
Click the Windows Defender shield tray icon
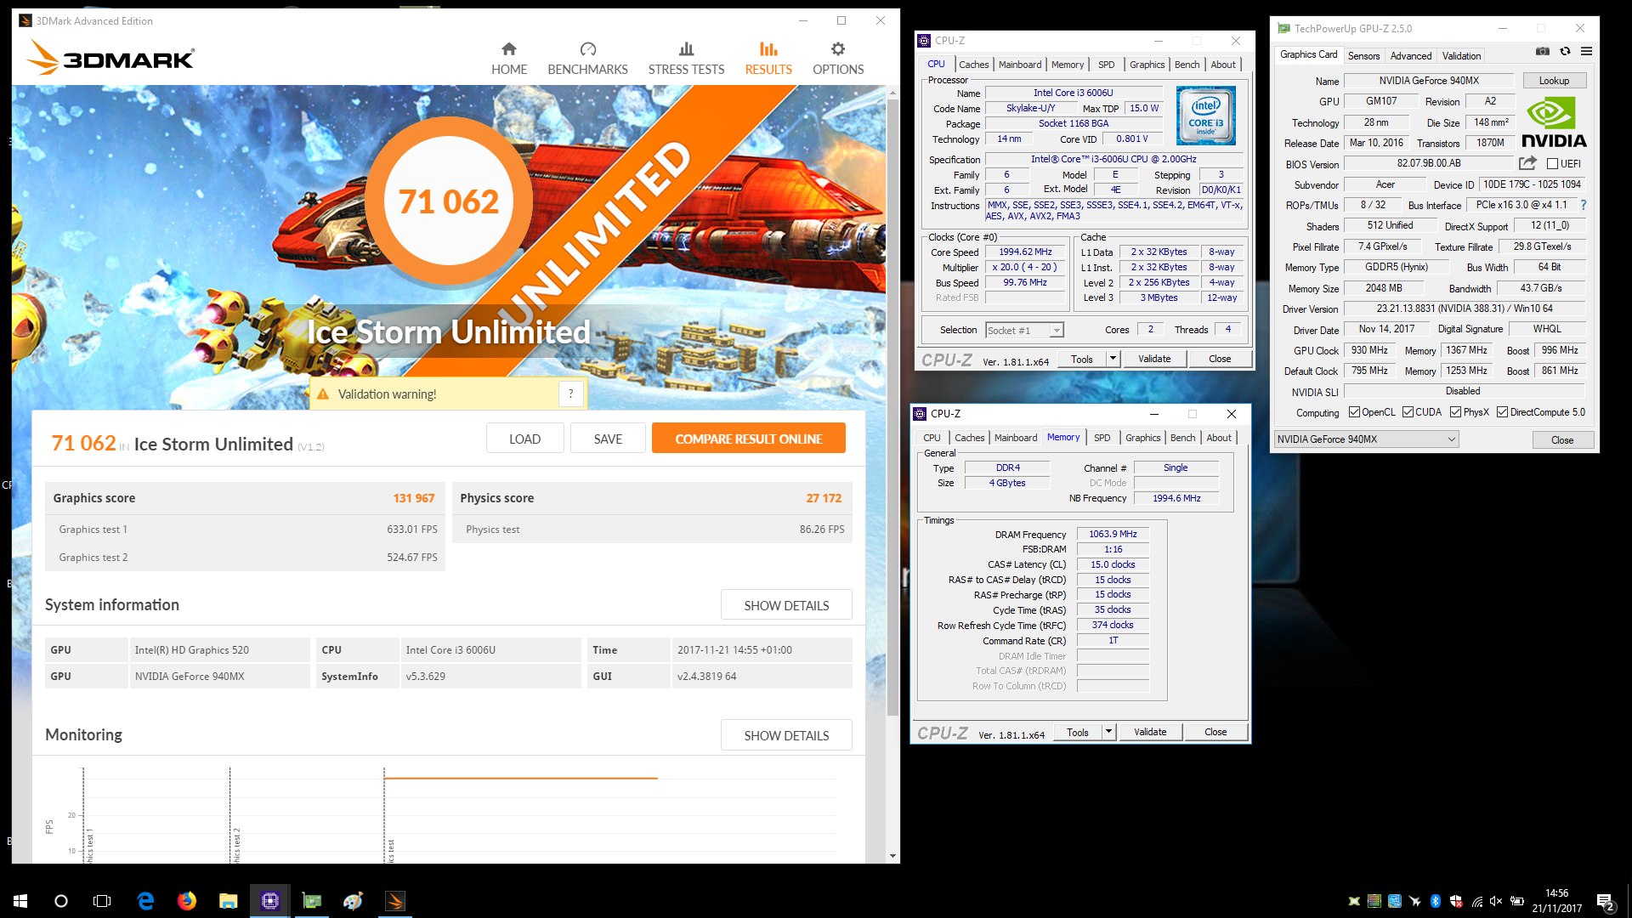[1456, 901]
